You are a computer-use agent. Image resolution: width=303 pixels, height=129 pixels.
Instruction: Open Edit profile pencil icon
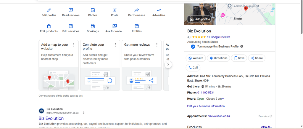[x=49, y=10]
